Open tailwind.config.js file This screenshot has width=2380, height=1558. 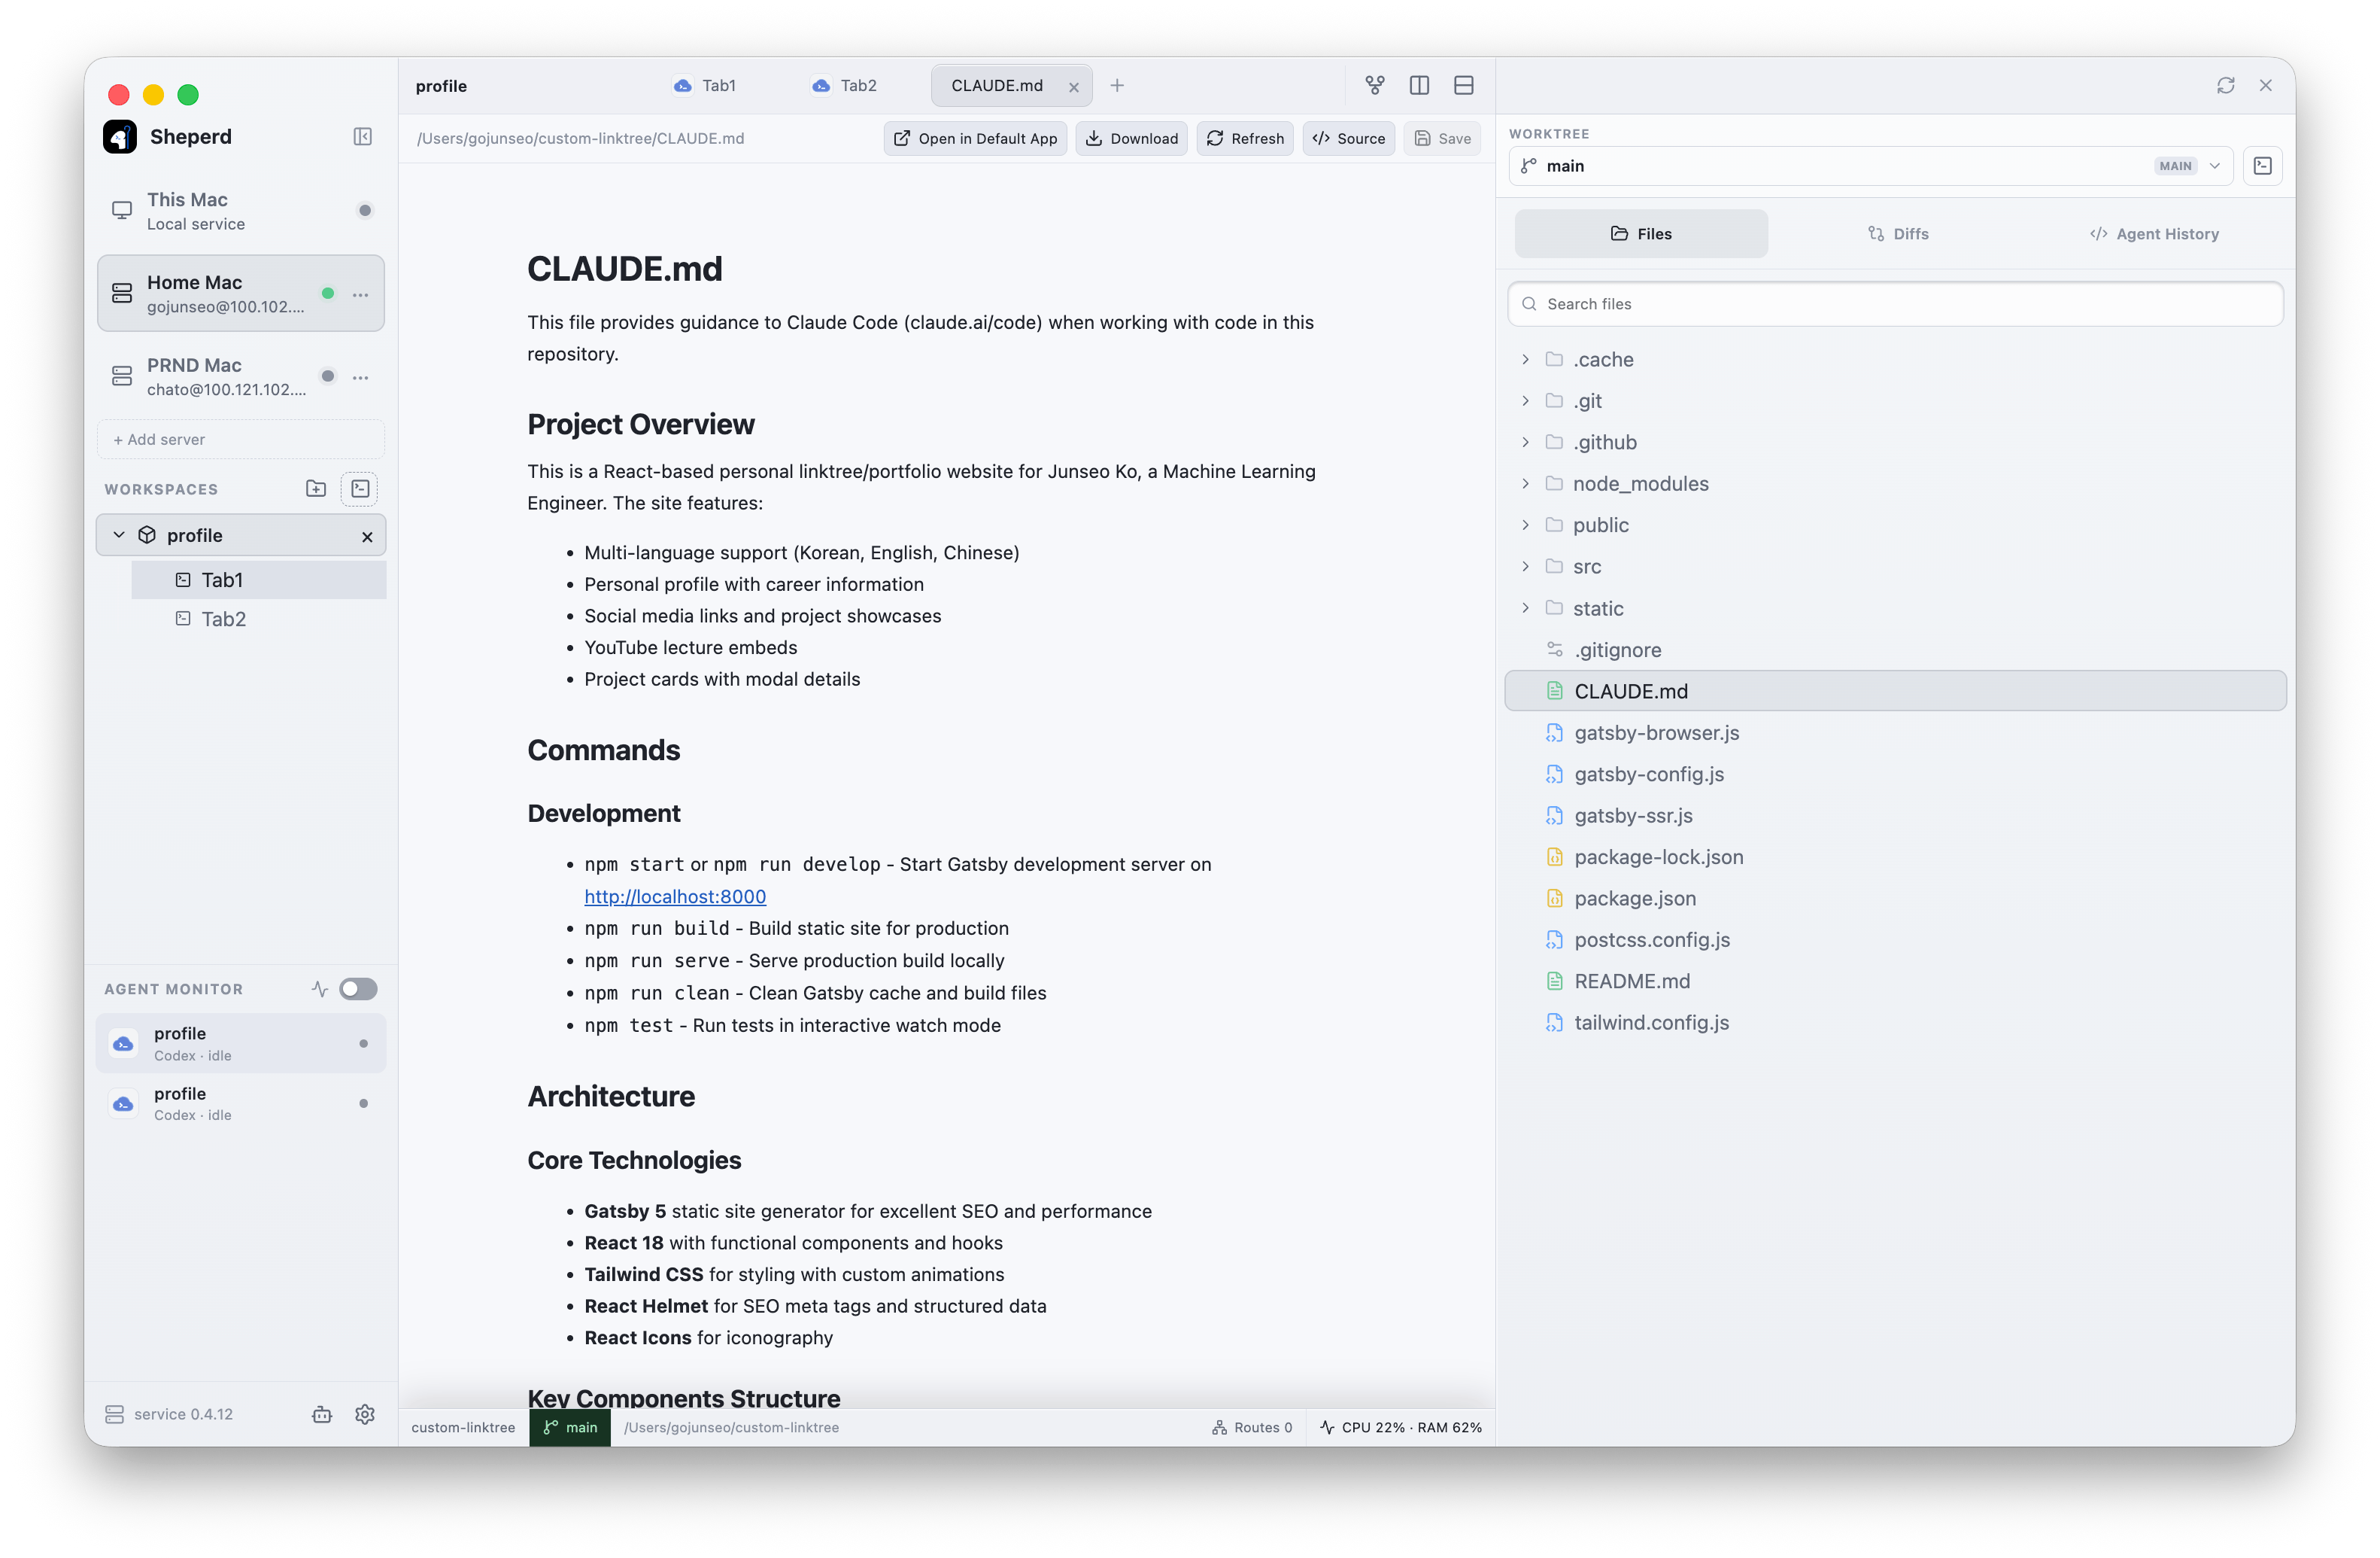click(x=1895, y=1023)
